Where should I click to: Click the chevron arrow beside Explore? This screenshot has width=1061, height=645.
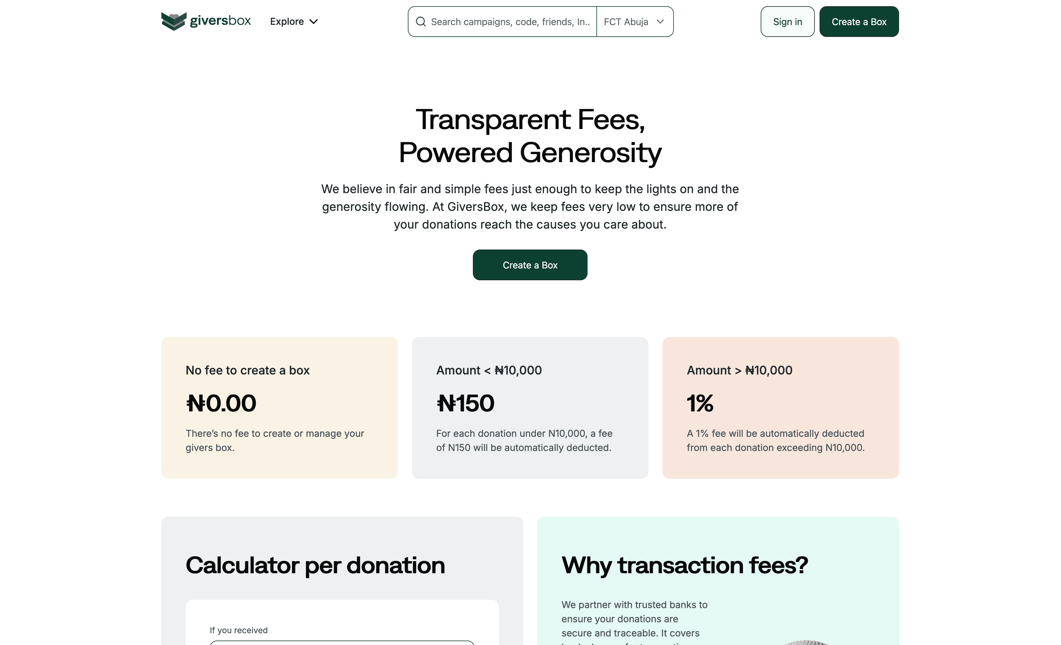tap(314, 22)
